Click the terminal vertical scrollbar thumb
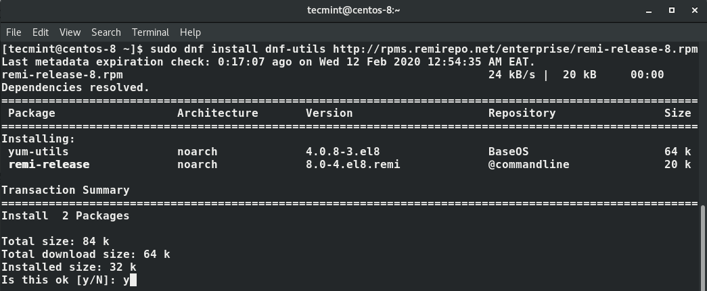Image resolution: width=707 pixels, height=291 pixels. click(704, 248)
